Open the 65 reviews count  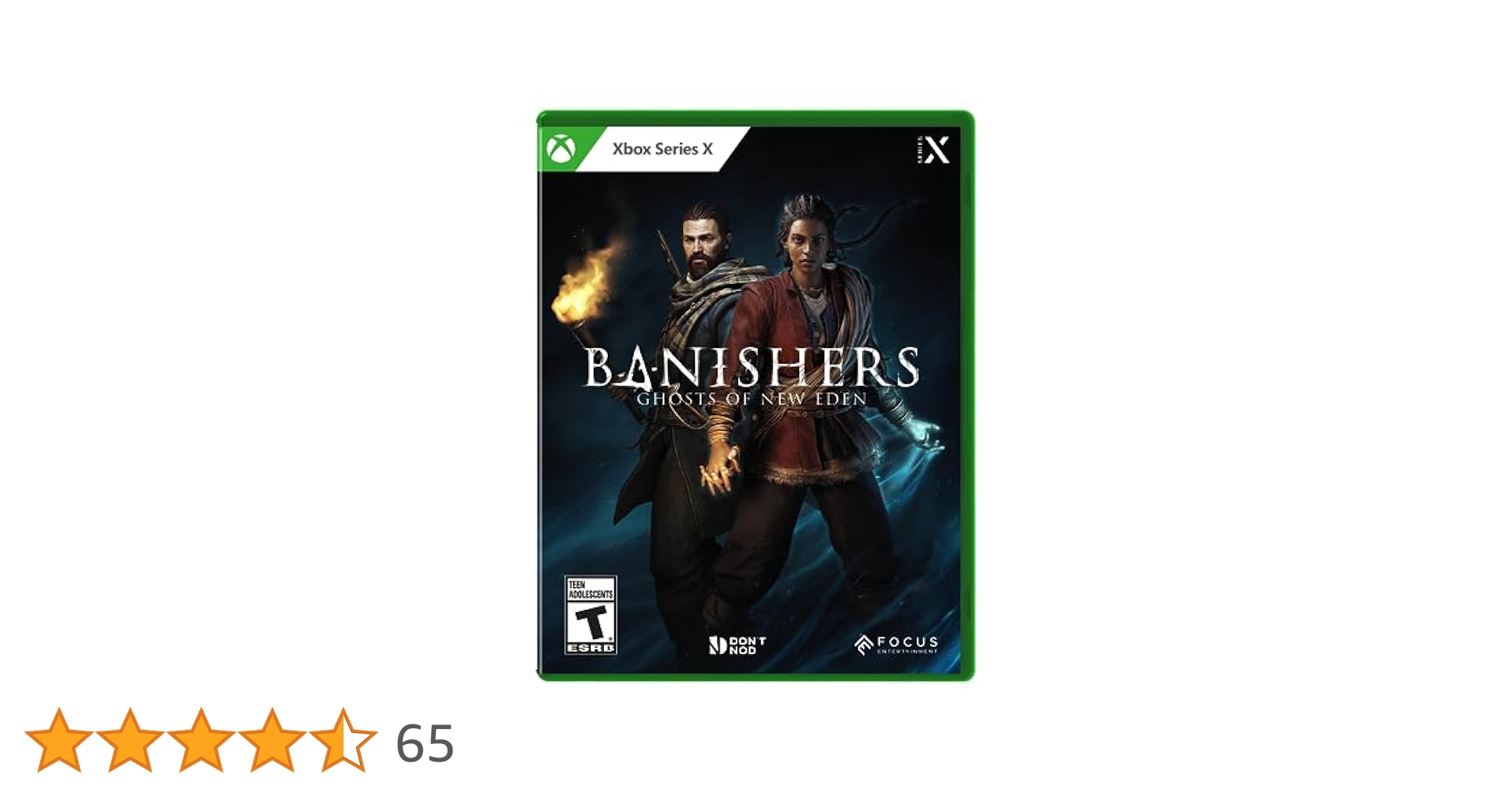[x=425, y=743]
